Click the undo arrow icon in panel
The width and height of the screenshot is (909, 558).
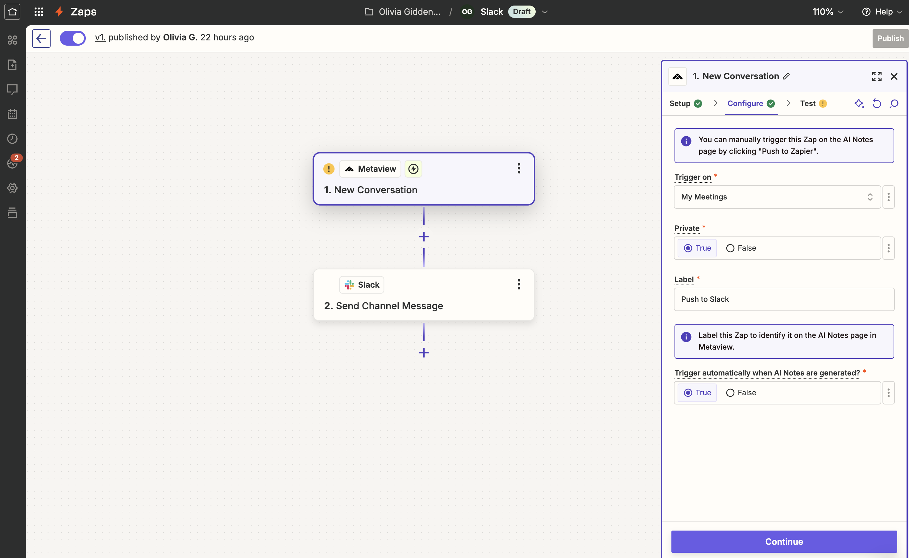pyautogui.click(x=877, y=104)
